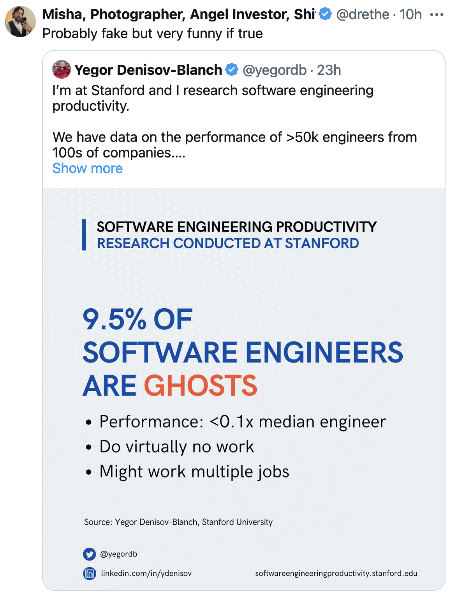Click the Twitter bird icon in the infographic

[x=90, y=554]
